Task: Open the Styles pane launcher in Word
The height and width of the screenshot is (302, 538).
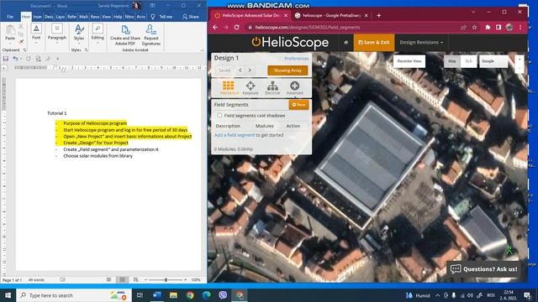Action: pos(86,50)
